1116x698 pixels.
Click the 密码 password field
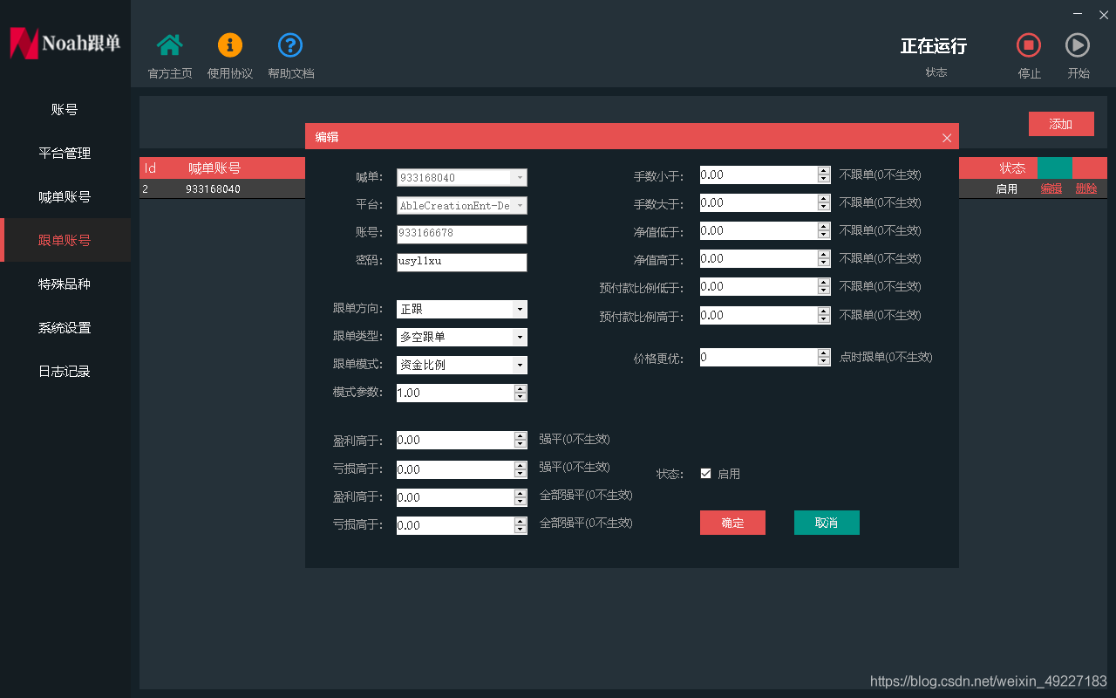462,262
